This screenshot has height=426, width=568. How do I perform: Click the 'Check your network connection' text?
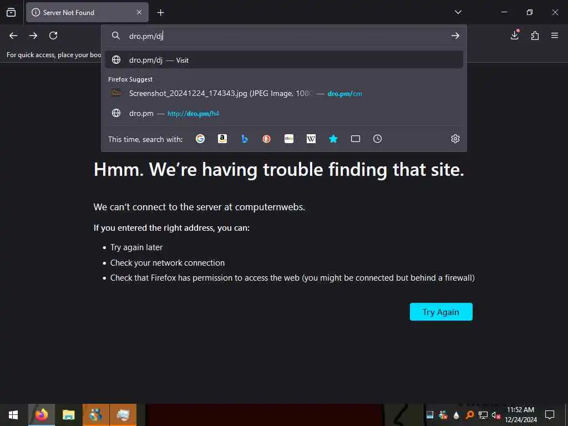pos(168,262)
